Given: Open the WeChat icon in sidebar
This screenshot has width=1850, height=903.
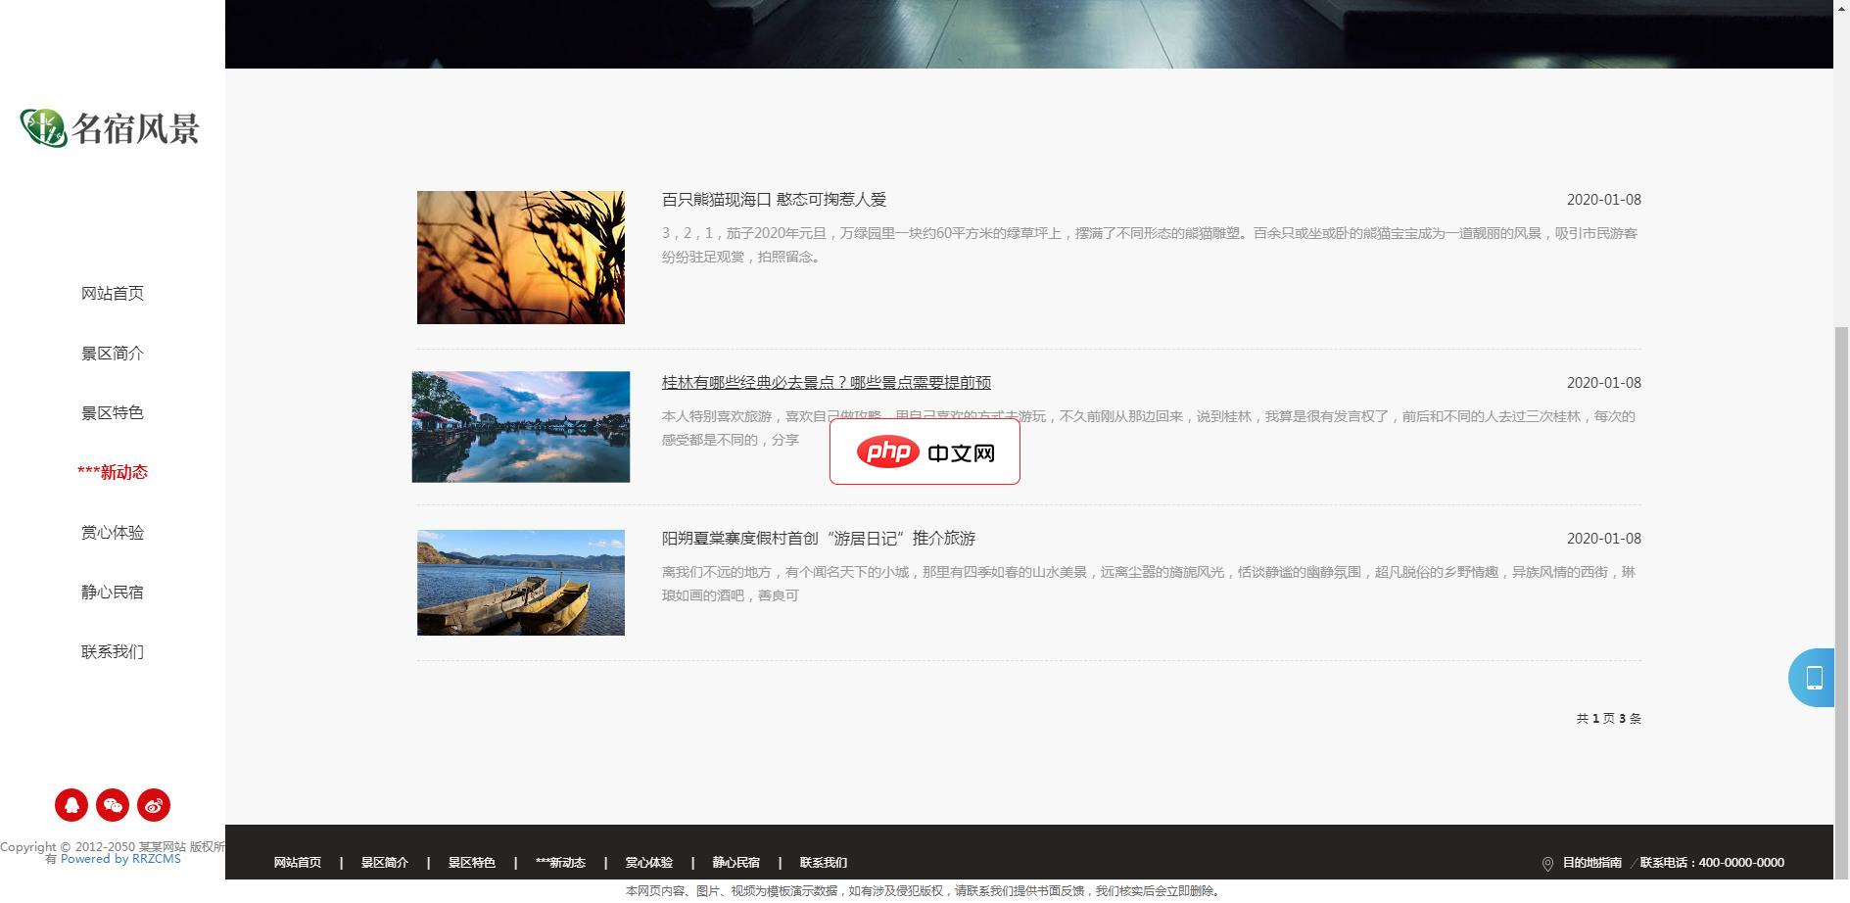Looking at the screenshot, I should coord(113,805).
